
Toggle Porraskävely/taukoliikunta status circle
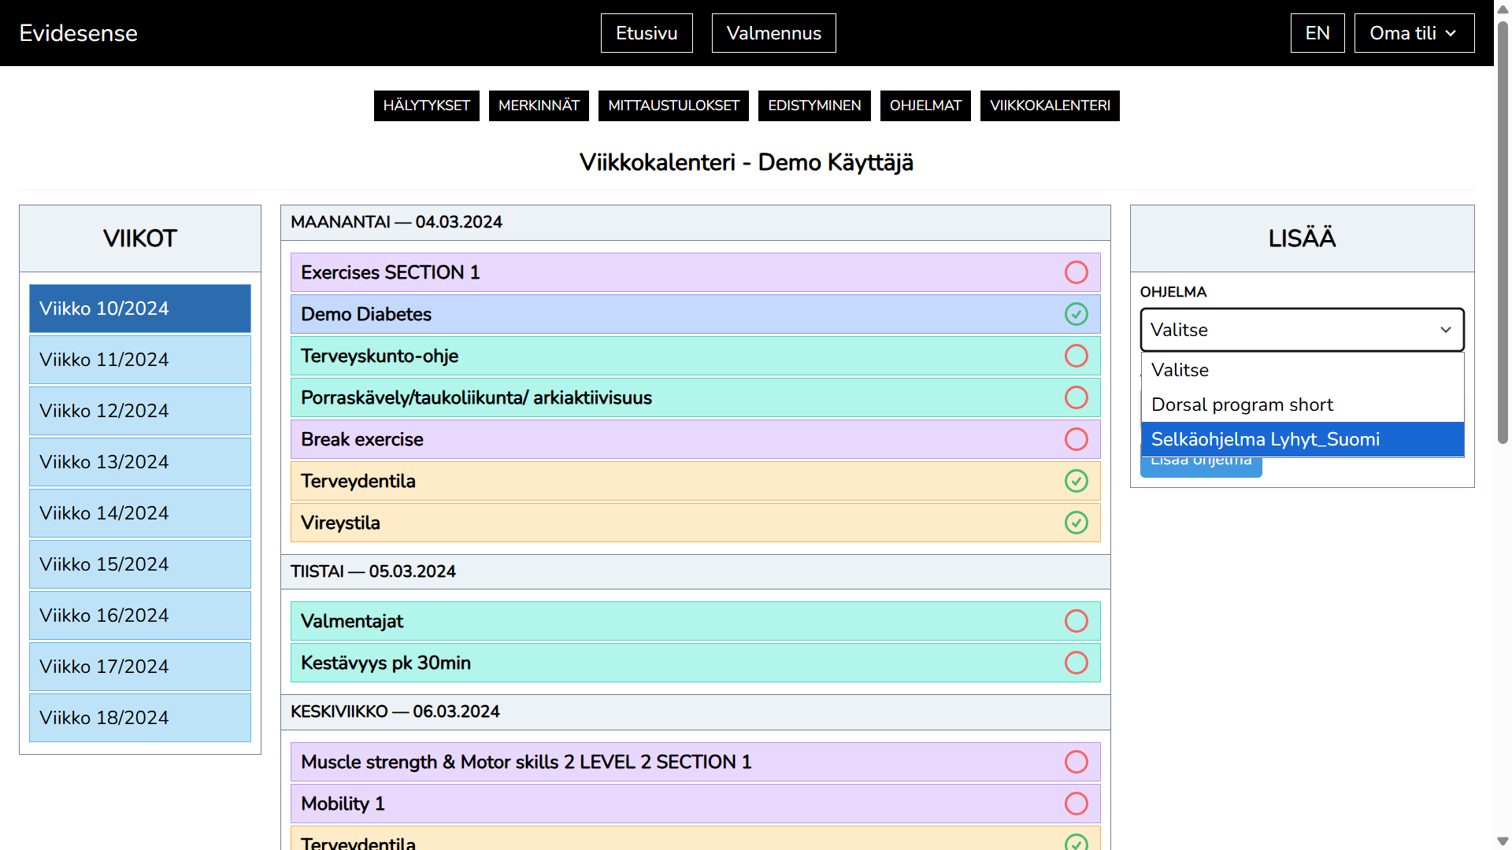1076,397
